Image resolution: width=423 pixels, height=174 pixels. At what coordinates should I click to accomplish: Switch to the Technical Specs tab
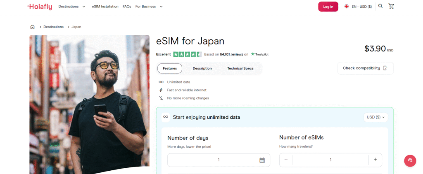pos(240,68)
